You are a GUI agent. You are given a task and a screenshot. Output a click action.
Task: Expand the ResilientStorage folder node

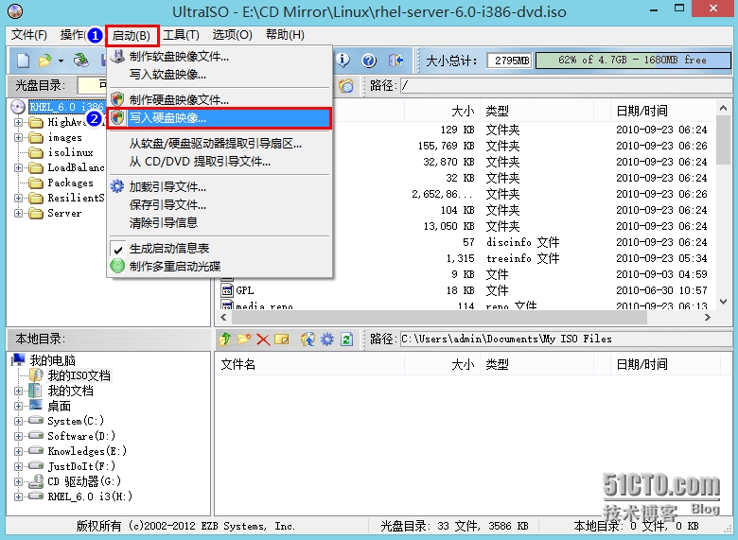click(18, 198)
